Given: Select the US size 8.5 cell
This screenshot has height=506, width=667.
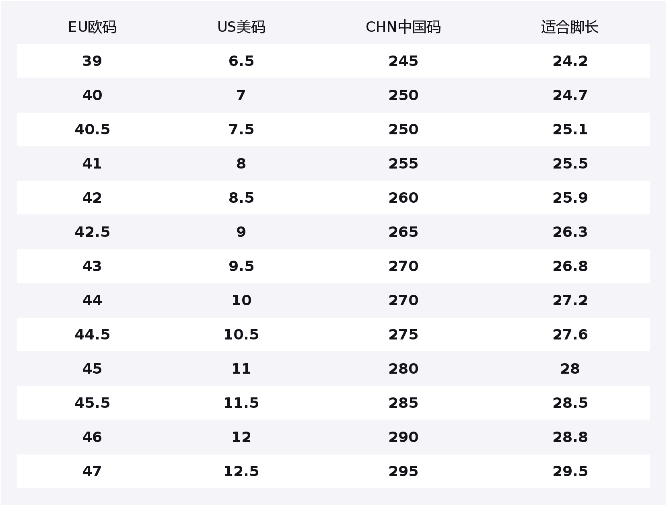Looking at the screenshot, I should 241,198.
